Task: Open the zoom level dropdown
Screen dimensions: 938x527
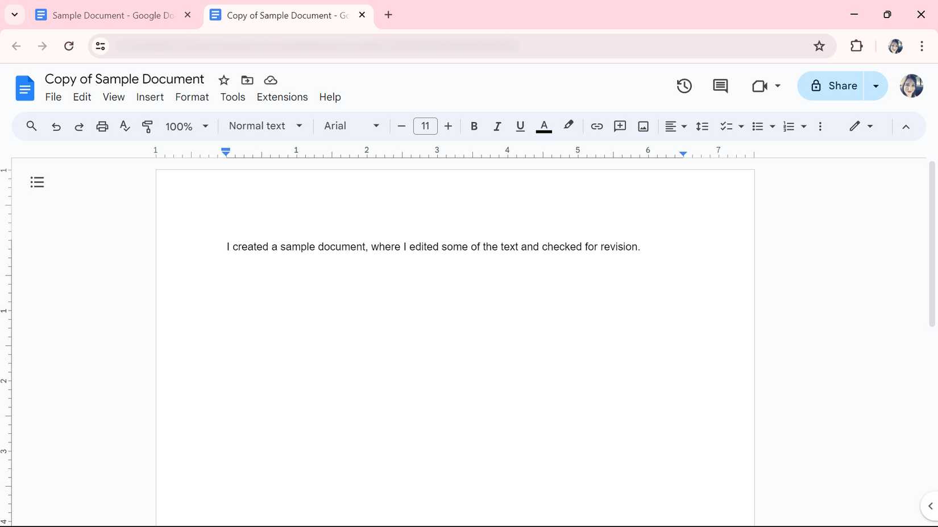Action: [186, 126]
